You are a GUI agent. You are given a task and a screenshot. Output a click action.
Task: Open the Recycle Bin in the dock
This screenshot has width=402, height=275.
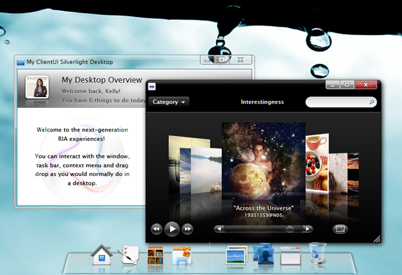[318, 255]
